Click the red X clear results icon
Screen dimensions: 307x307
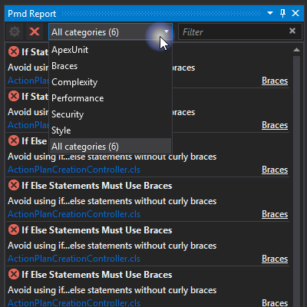coord(35,31)
